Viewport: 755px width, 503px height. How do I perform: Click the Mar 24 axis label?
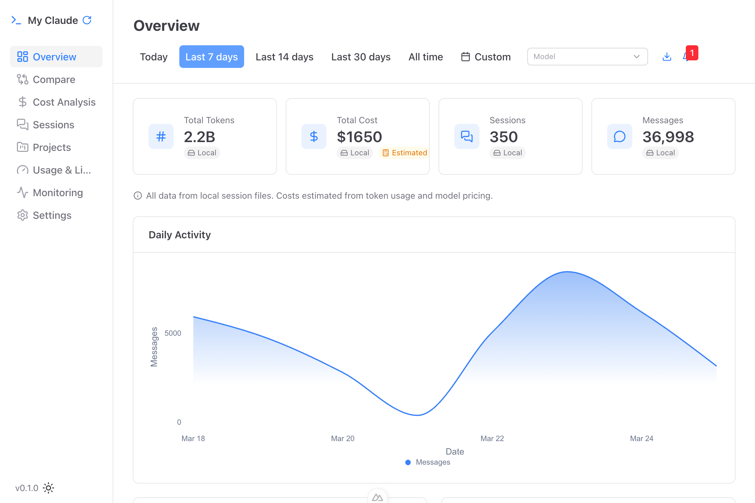point(641,439)
